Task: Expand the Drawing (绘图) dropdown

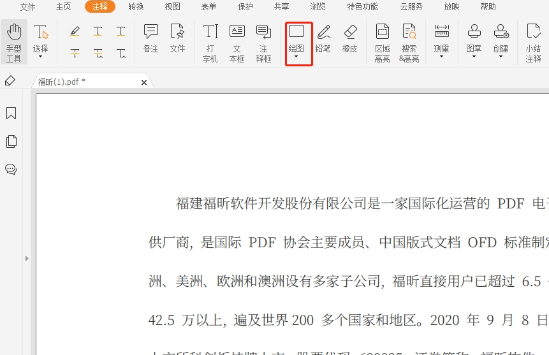Action: pos(296,57)
